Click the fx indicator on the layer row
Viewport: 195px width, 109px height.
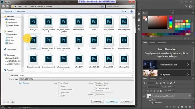tap(189, 96)
